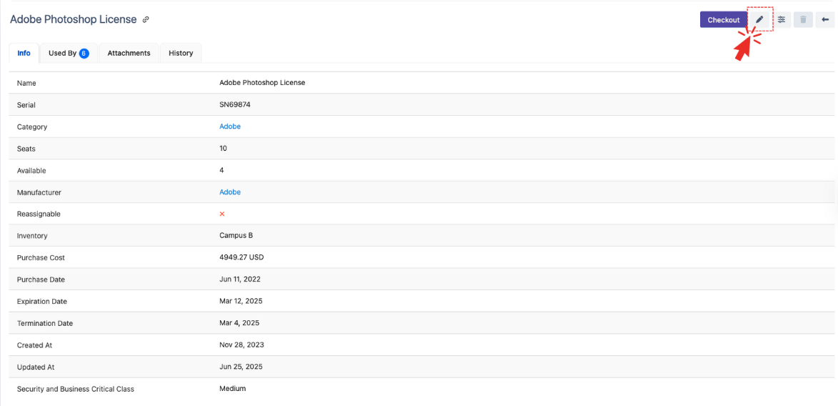The image size is (838, 406).
Task: Select the Mar 12, 2025 expiration date
Action: coord(241,301)
